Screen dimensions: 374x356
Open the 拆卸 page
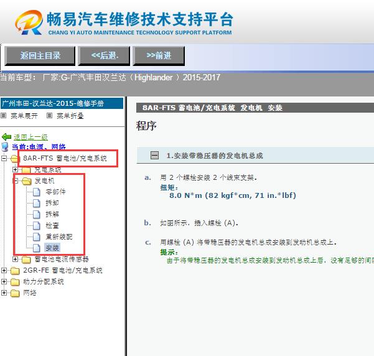[x=52, y=203]
